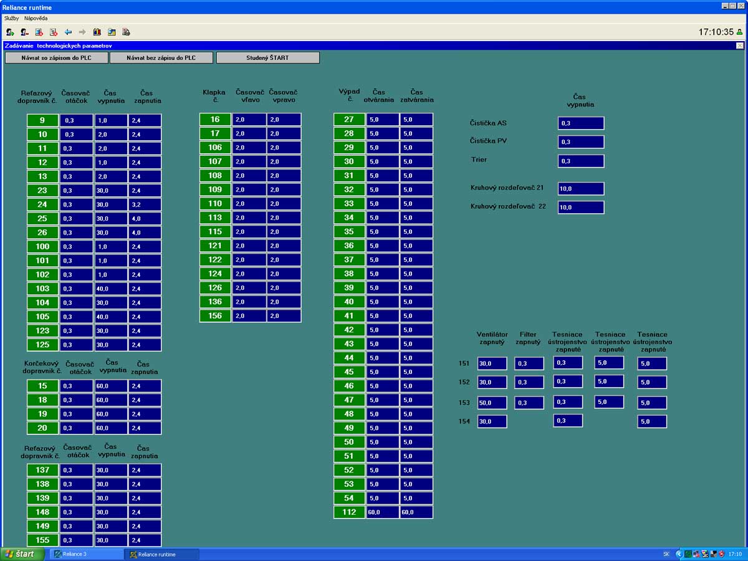
Task: Click 'Návrat so zápisom do PLC' button
Action: tap(56, 58)
